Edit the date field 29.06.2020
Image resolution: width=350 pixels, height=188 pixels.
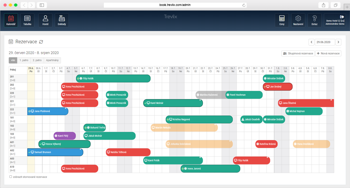point(325,42)
